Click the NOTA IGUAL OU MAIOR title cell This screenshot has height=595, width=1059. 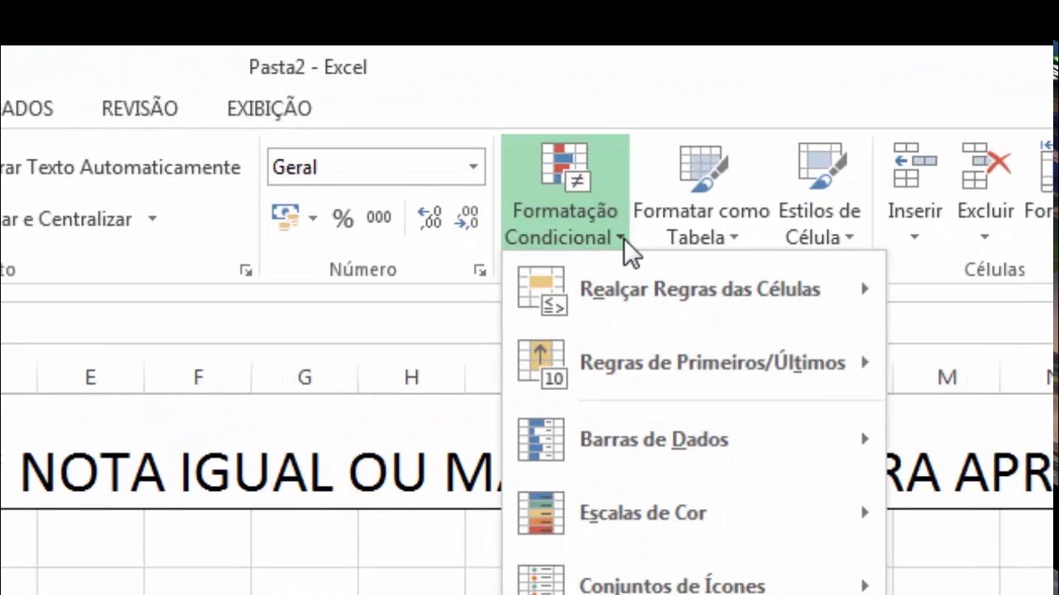point(260,473)
